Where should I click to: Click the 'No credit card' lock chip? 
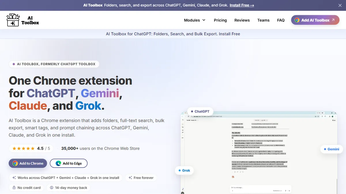27,188
